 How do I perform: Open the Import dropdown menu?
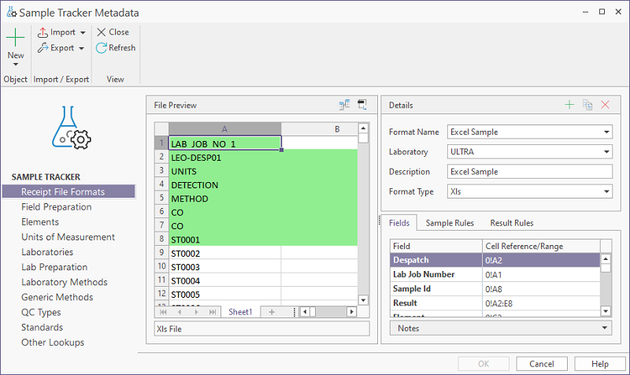[x=82, y=32]
